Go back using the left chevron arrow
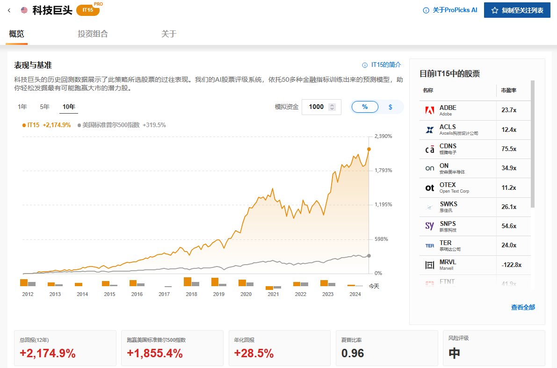Screen dimensions: 557x368 pos(9,10)
